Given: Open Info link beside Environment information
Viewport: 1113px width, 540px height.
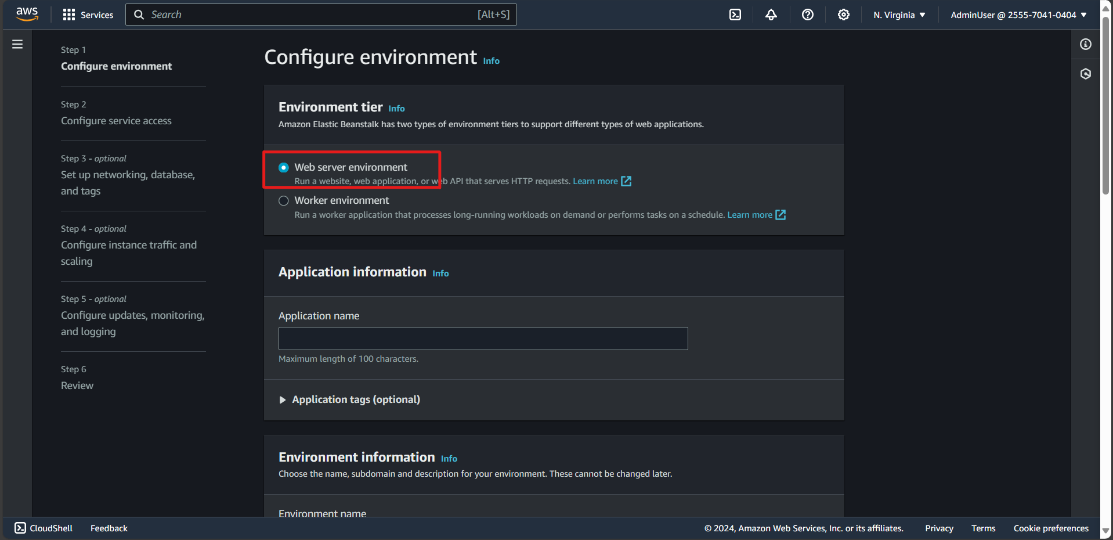Looking at the screenshot, I should click(x=449, y=459).
